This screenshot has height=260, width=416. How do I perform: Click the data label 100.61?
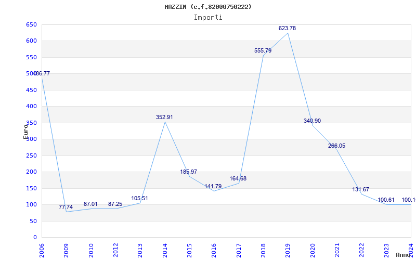tap(386, 200)
